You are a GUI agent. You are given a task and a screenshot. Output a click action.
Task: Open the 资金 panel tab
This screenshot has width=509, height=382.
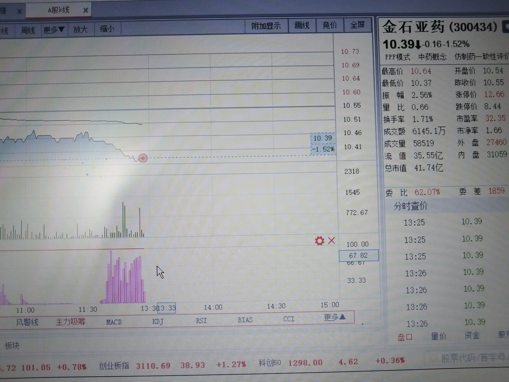pyautogui.click(x=472, y=335)
